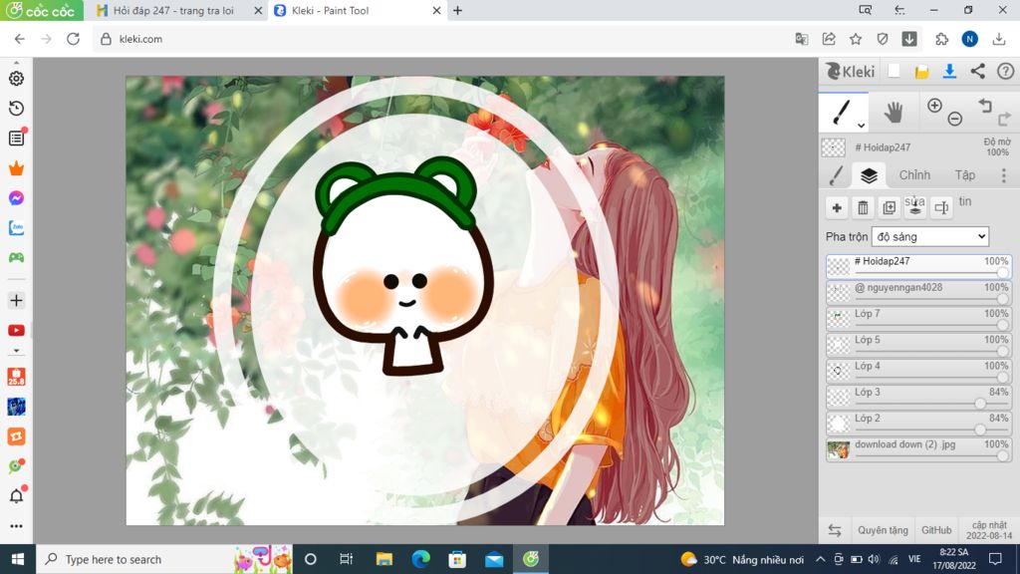Select the Brush tool in Kleki
This screenshot has width=1020, height=574.
pos(843,113)
